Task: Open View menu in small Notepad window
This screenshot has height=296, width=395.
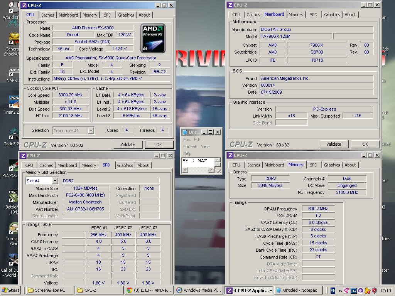Action: [205, 146]
